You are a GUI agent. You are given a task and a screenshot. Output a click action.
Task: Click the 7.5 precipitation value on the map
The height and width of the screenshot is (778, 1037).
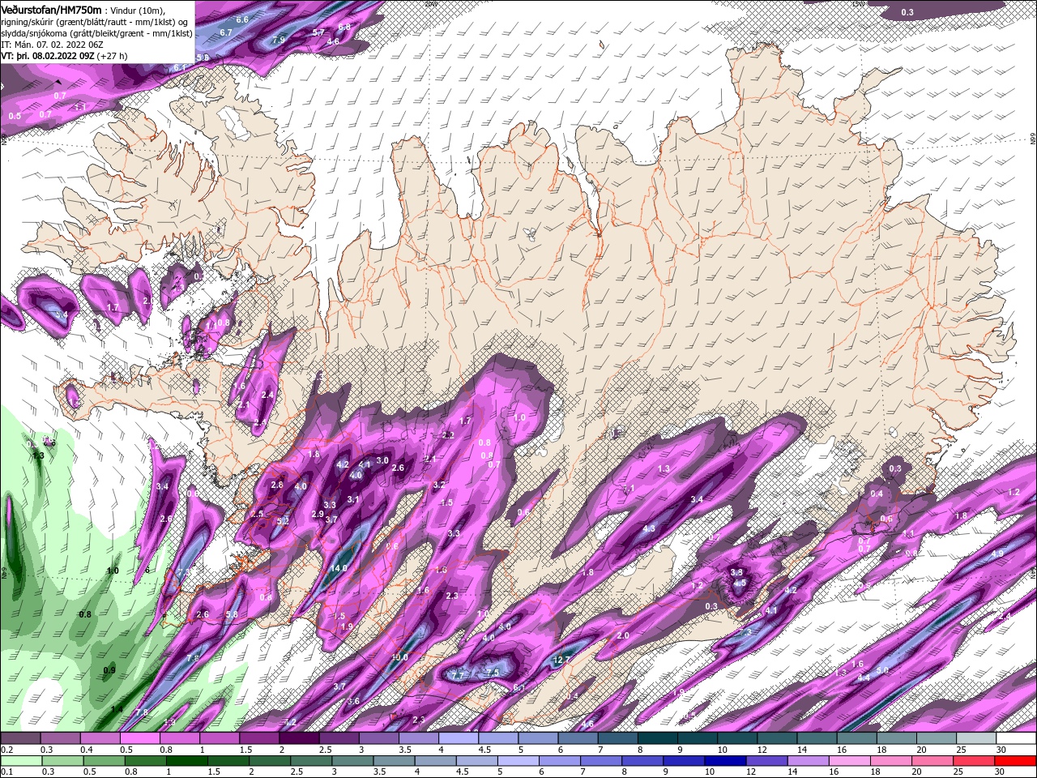coord(492,673)
